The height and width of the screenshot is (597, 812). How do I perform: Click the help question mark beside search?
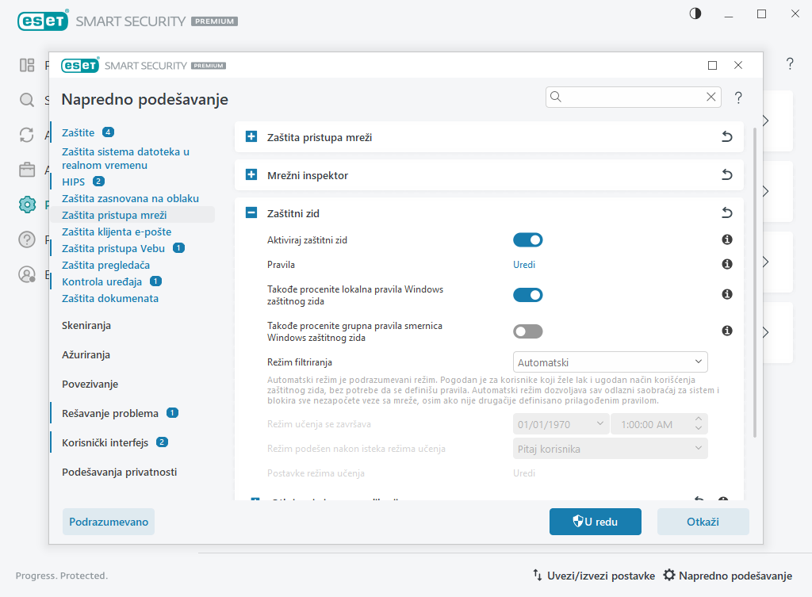[x=738, y=98]
